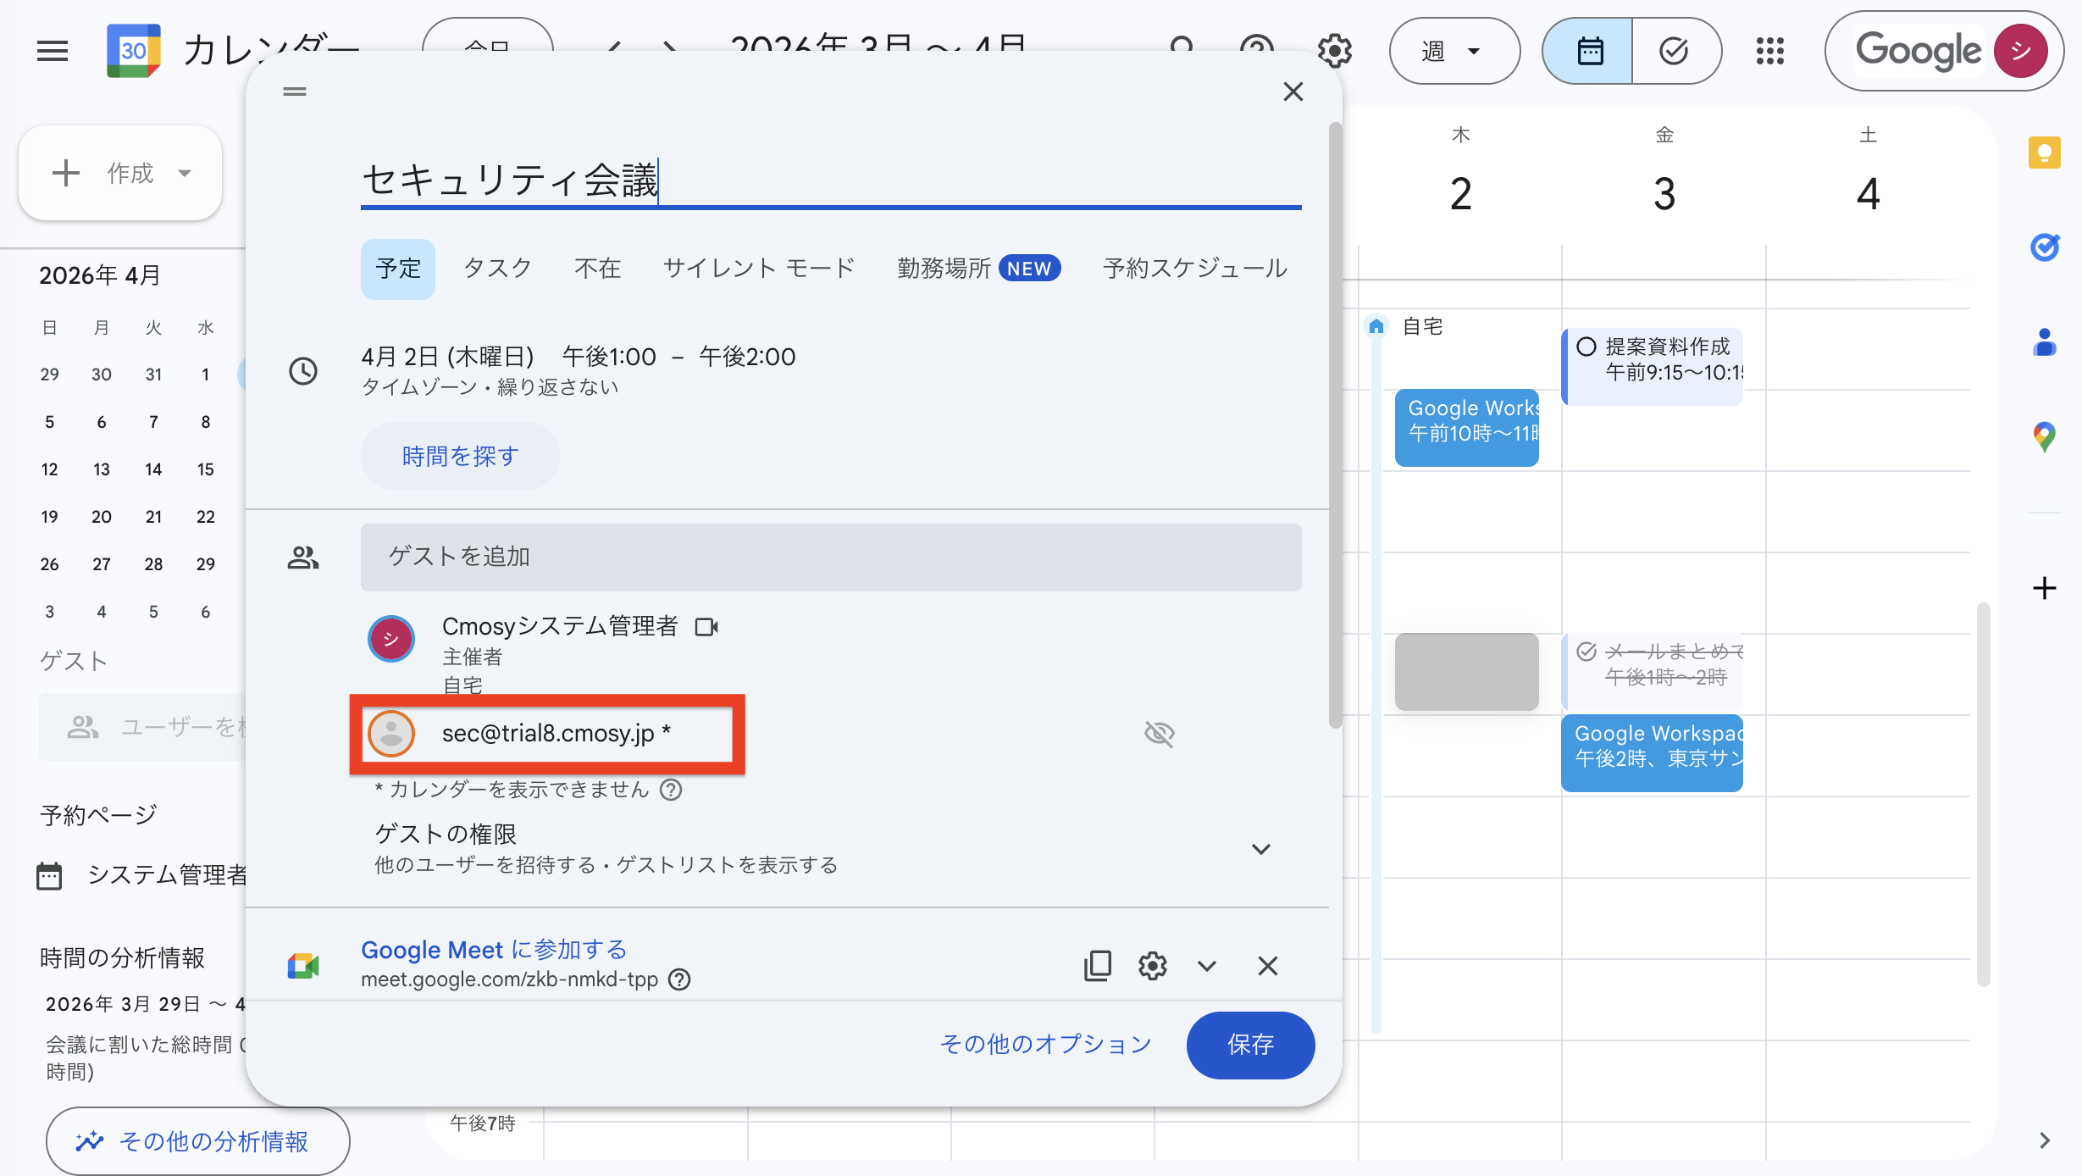
Task: Save the セキュリティ会議 event
Action: coord(1250,1045)
